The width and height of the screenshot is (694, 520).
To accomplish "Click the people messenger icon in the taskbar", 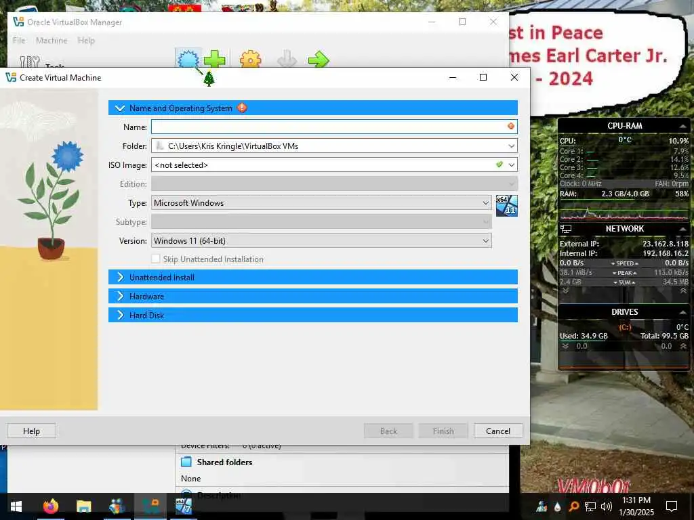I will click(117, 506).
